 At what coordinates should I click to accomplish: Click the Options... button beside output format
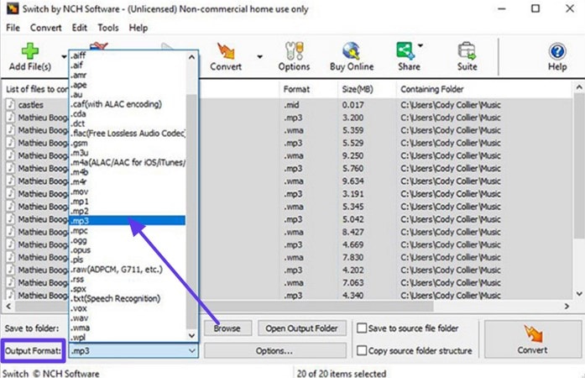click(x=274, y=351)
